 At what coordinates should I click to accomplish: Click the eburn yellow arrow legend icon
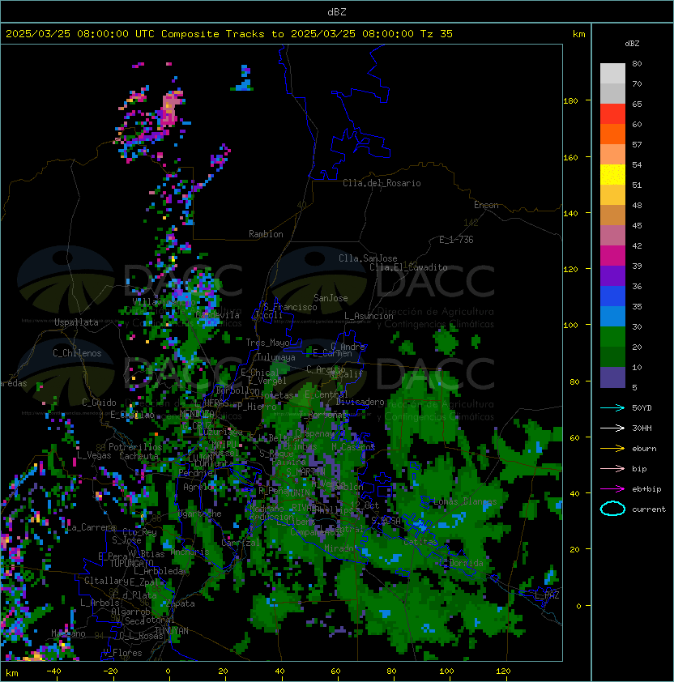[612, 449]
